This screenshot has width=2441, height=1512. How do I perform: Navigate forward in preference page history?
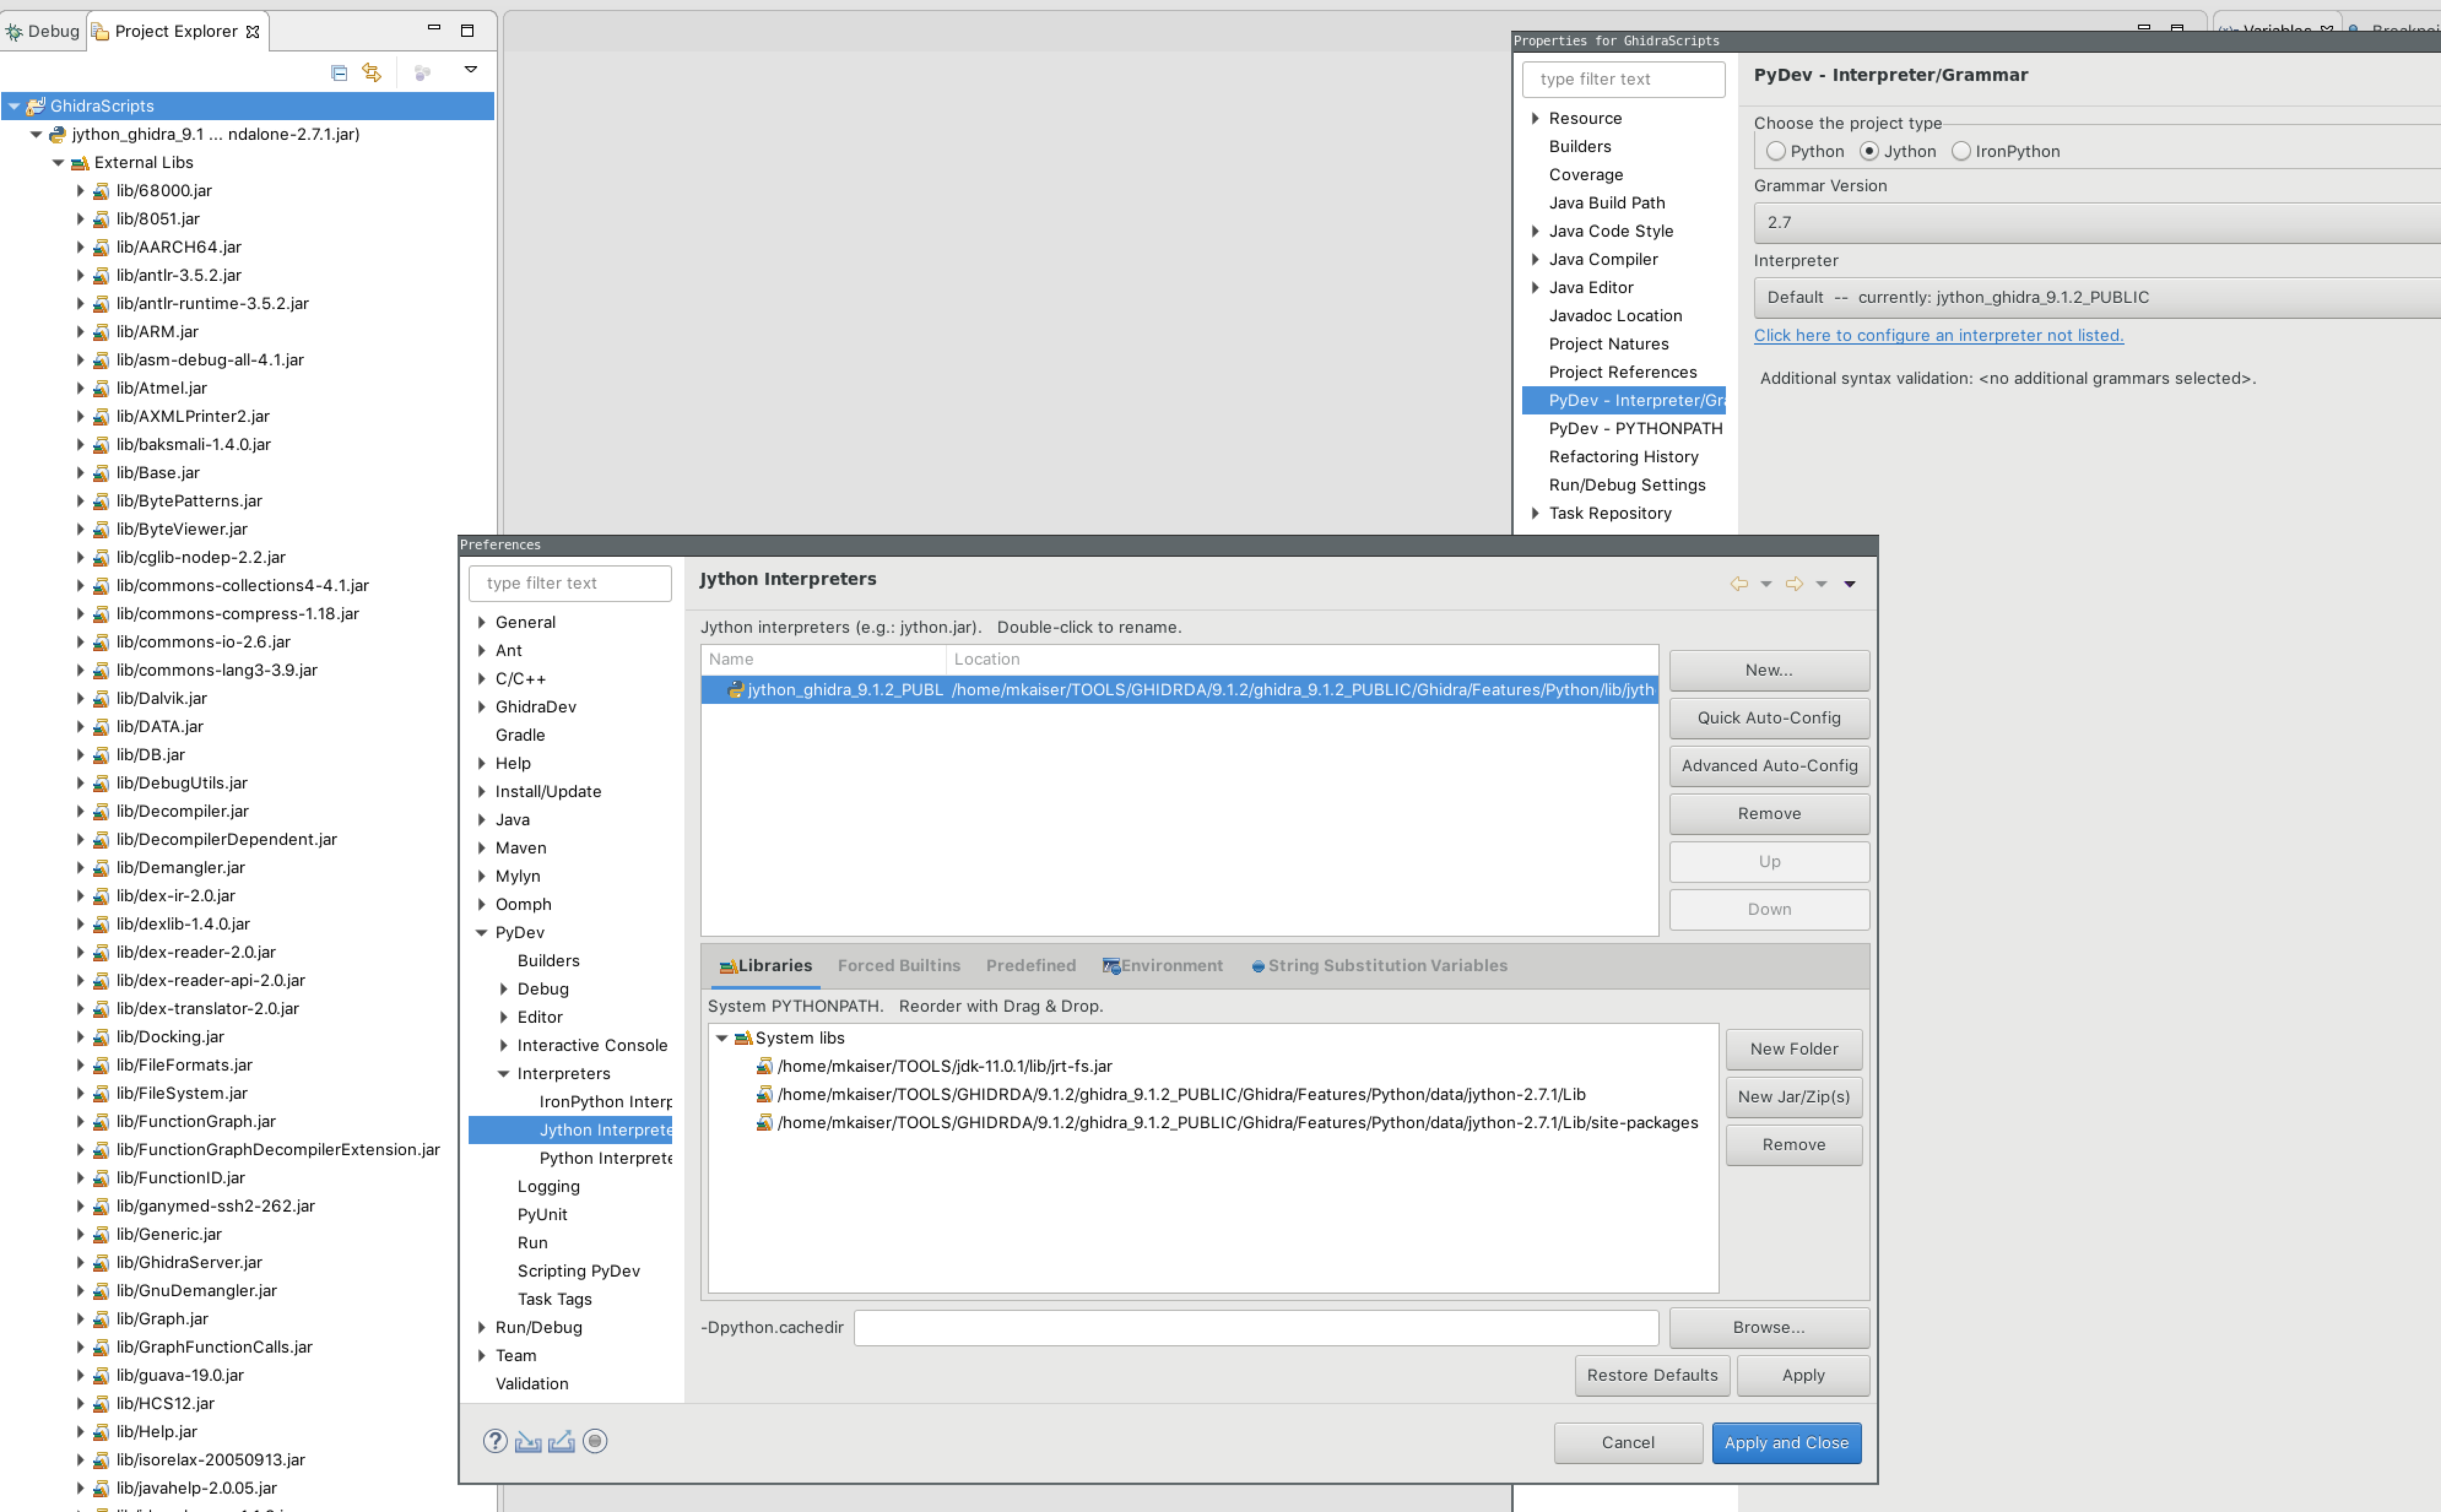(x=1794, y=583)
